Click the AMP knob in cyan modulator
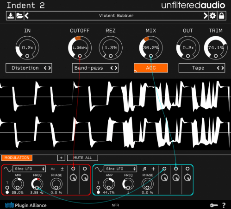This screenshot has width=231, height=209. pos(109,184)
